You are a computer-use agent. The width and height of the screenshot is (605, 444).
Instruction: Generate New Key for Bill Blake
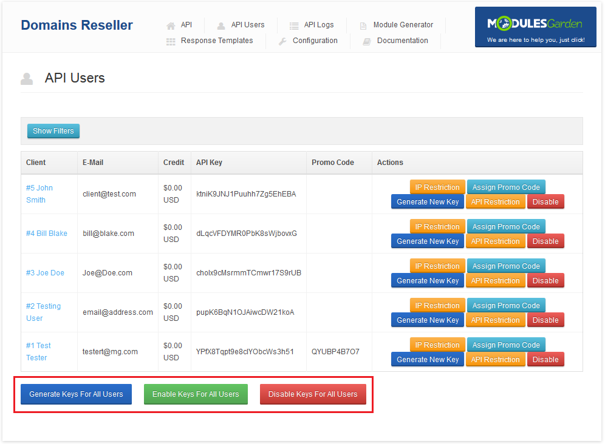428,241
